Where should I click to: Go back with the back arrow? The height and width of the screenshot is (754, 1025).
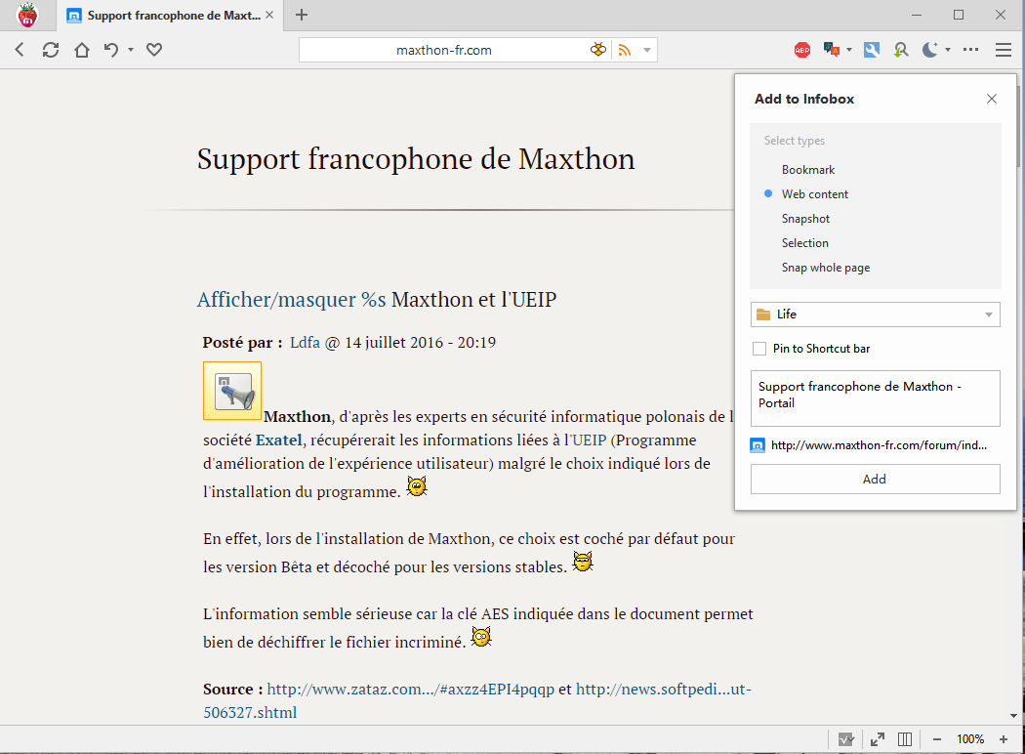(x=20, y=50)
